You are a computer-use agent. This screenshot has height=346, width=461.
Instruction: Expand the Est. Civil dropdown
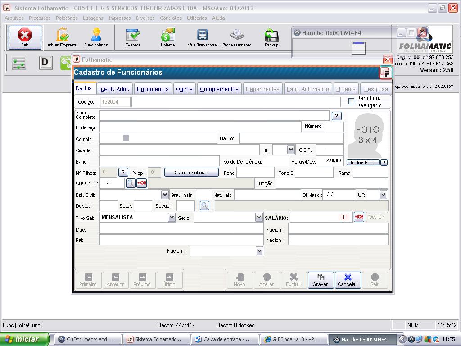pyautogui.click(x=165, y=195)
